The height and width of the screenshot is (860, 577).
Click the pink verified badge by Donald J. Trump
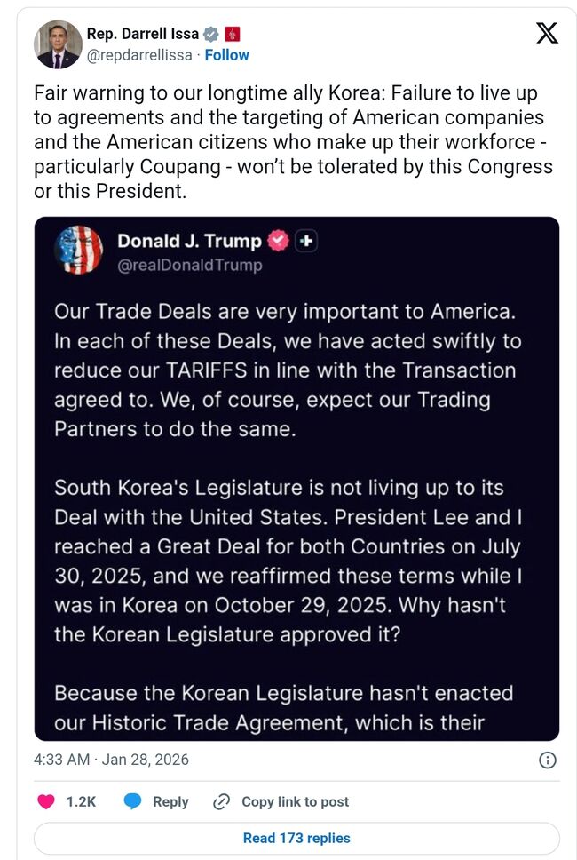pos(278,241)
